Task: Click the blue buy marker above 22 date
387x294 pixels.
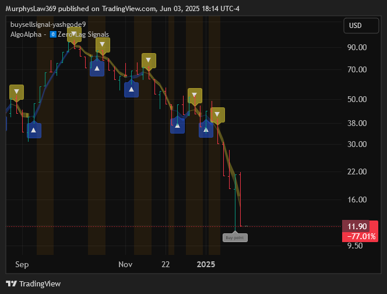Action: coord(177,125)
